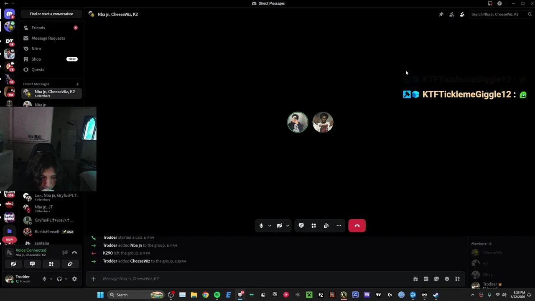
Task: Open the KurtisHimself direct message
Action: [51, 232]
